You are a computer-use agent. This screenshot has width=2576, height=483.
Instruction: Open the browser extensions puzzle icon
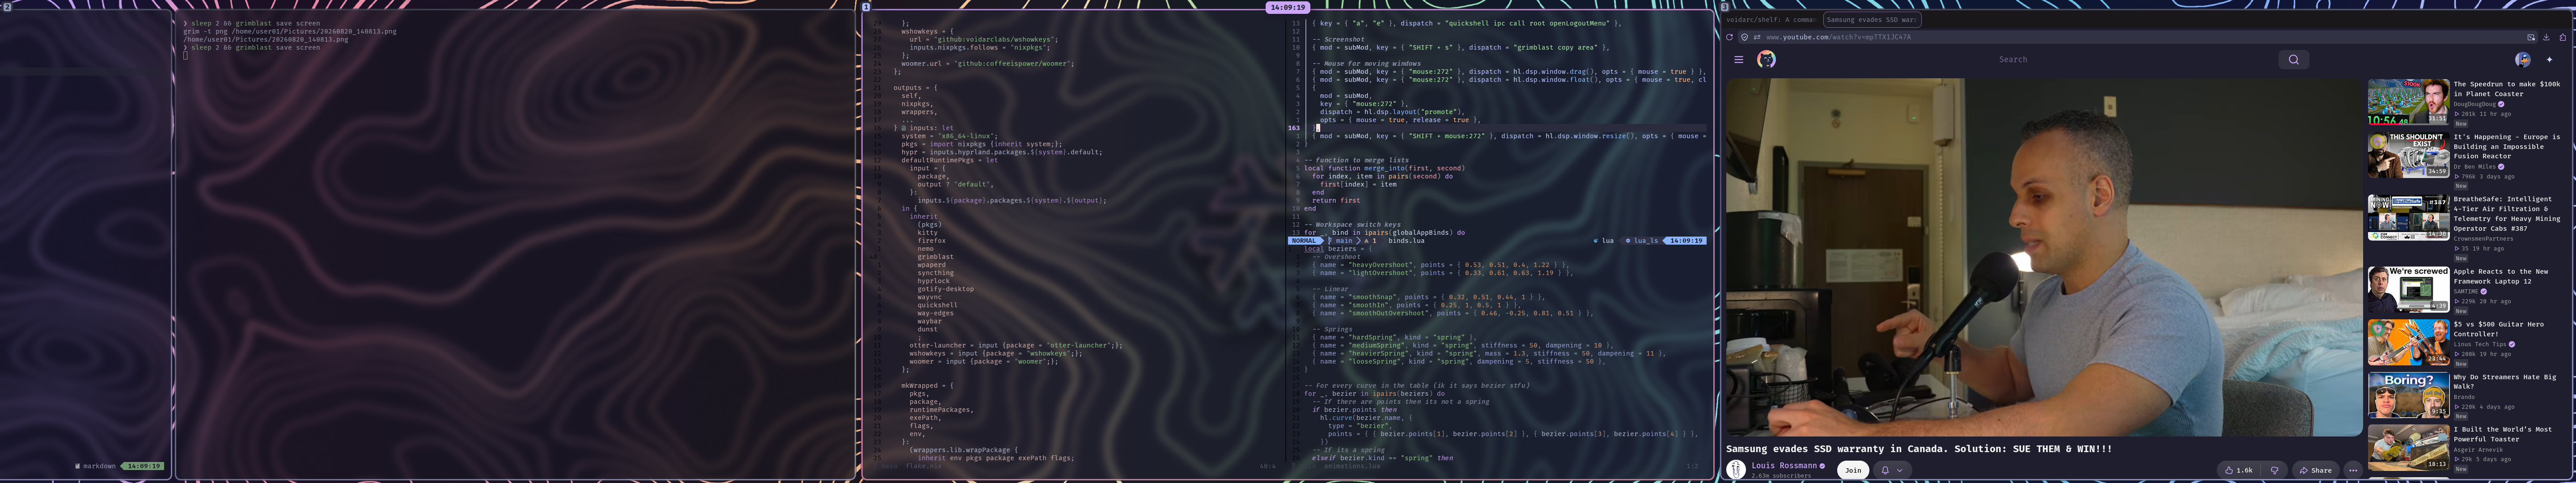pos(2563,37)
